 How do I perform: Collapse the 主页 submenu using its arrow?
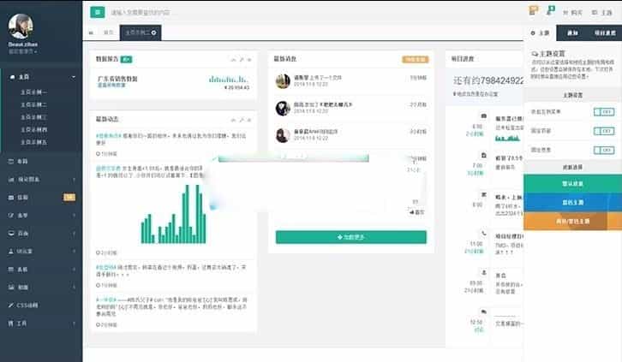tap(74, 77)
